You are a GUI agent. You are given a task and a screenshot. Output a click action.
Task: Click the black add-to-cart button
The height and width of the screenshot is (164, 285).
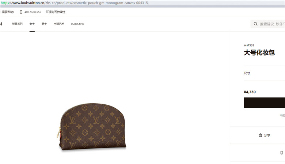pos(265,103)
